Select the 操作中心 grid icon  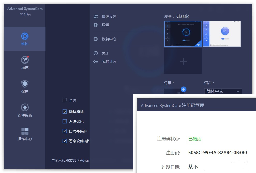[x=25, y=131]
